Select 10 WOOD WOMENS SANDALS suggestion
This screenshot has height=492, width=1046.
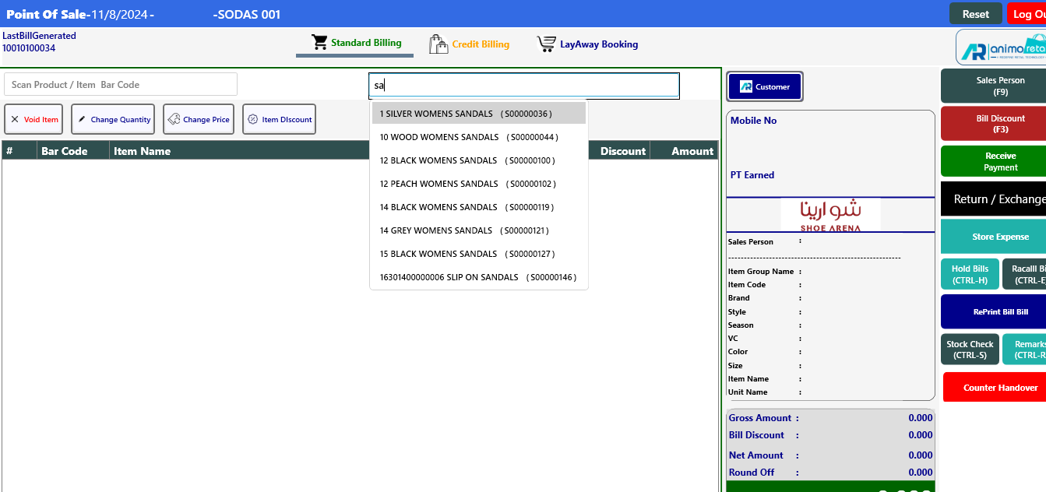(478, 137)
